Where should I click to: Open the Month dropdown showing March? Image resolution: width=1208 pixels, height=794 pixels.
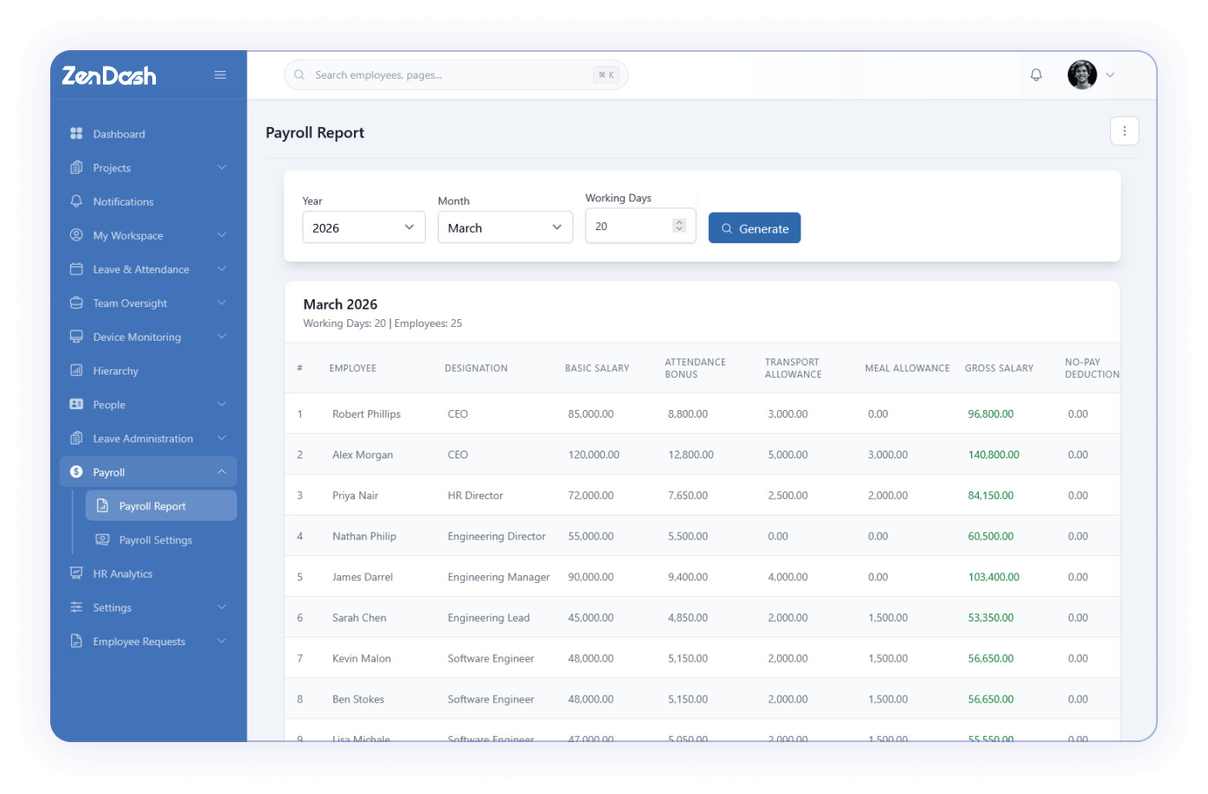pyautogui.click(x=505, y=227)
